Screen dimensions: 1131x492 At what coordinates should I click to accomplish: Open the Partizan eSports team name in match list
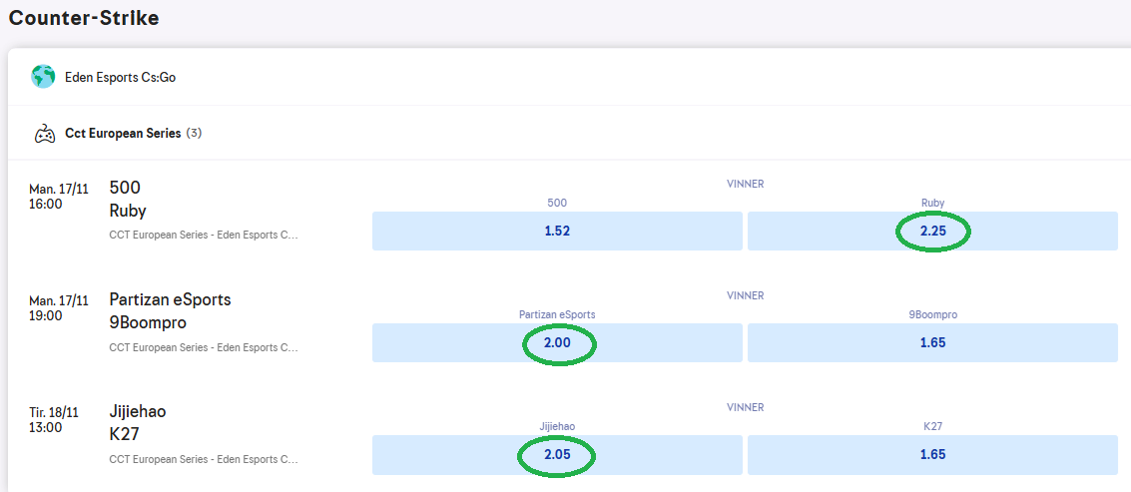[x=170, y=299]
